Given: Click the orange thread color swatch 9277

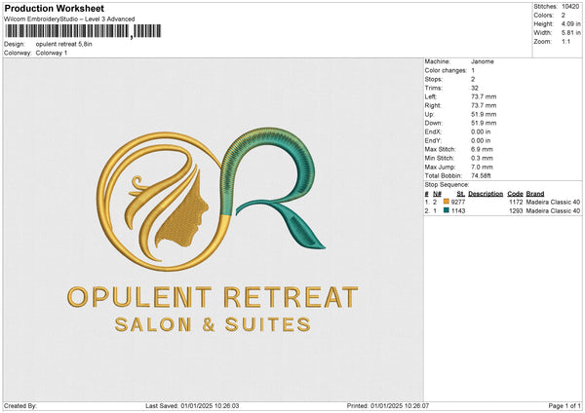Looking at the screenshot, I should click(x=446, y=202).
